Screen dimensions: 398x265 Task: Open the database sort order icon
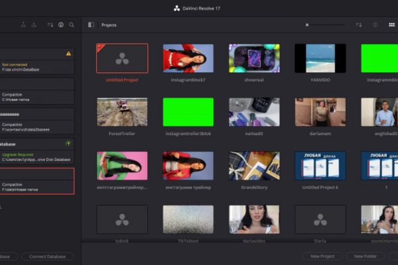[x=50, y=25]
